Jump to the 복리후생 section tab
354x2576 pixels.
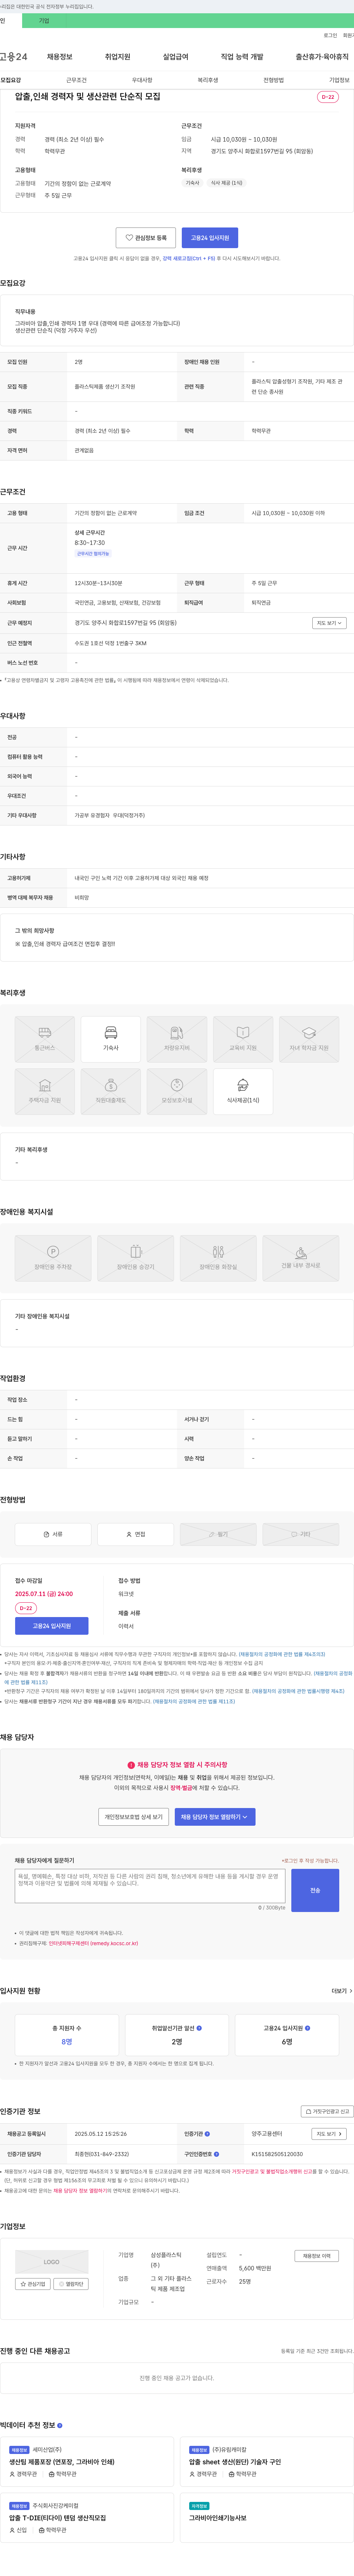coord(208,80)
